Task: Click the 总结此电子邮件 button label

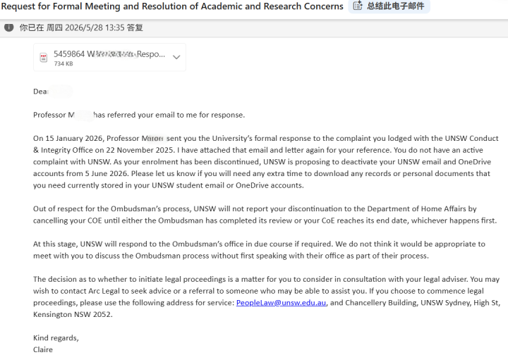Action: click(x=395, y=6)
